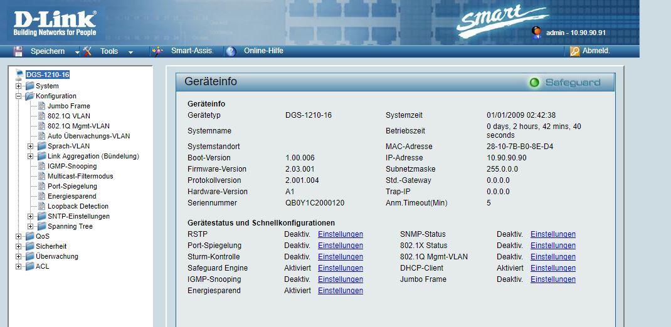Open RSTP Einstellungen link

point(341,234)
